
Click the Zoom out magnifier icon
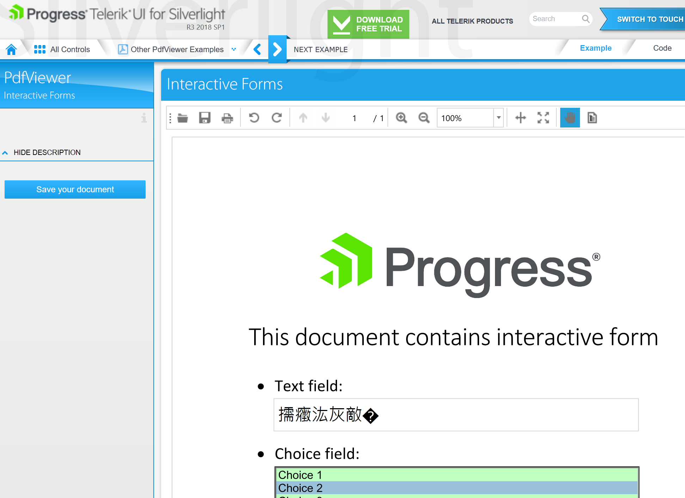click(x=424, y=118)
